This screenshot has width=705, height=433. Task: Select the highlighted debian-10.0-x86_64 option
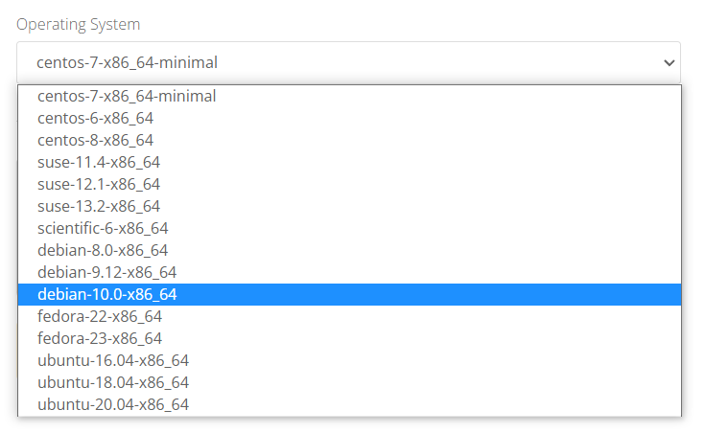[x=106, y=294]
